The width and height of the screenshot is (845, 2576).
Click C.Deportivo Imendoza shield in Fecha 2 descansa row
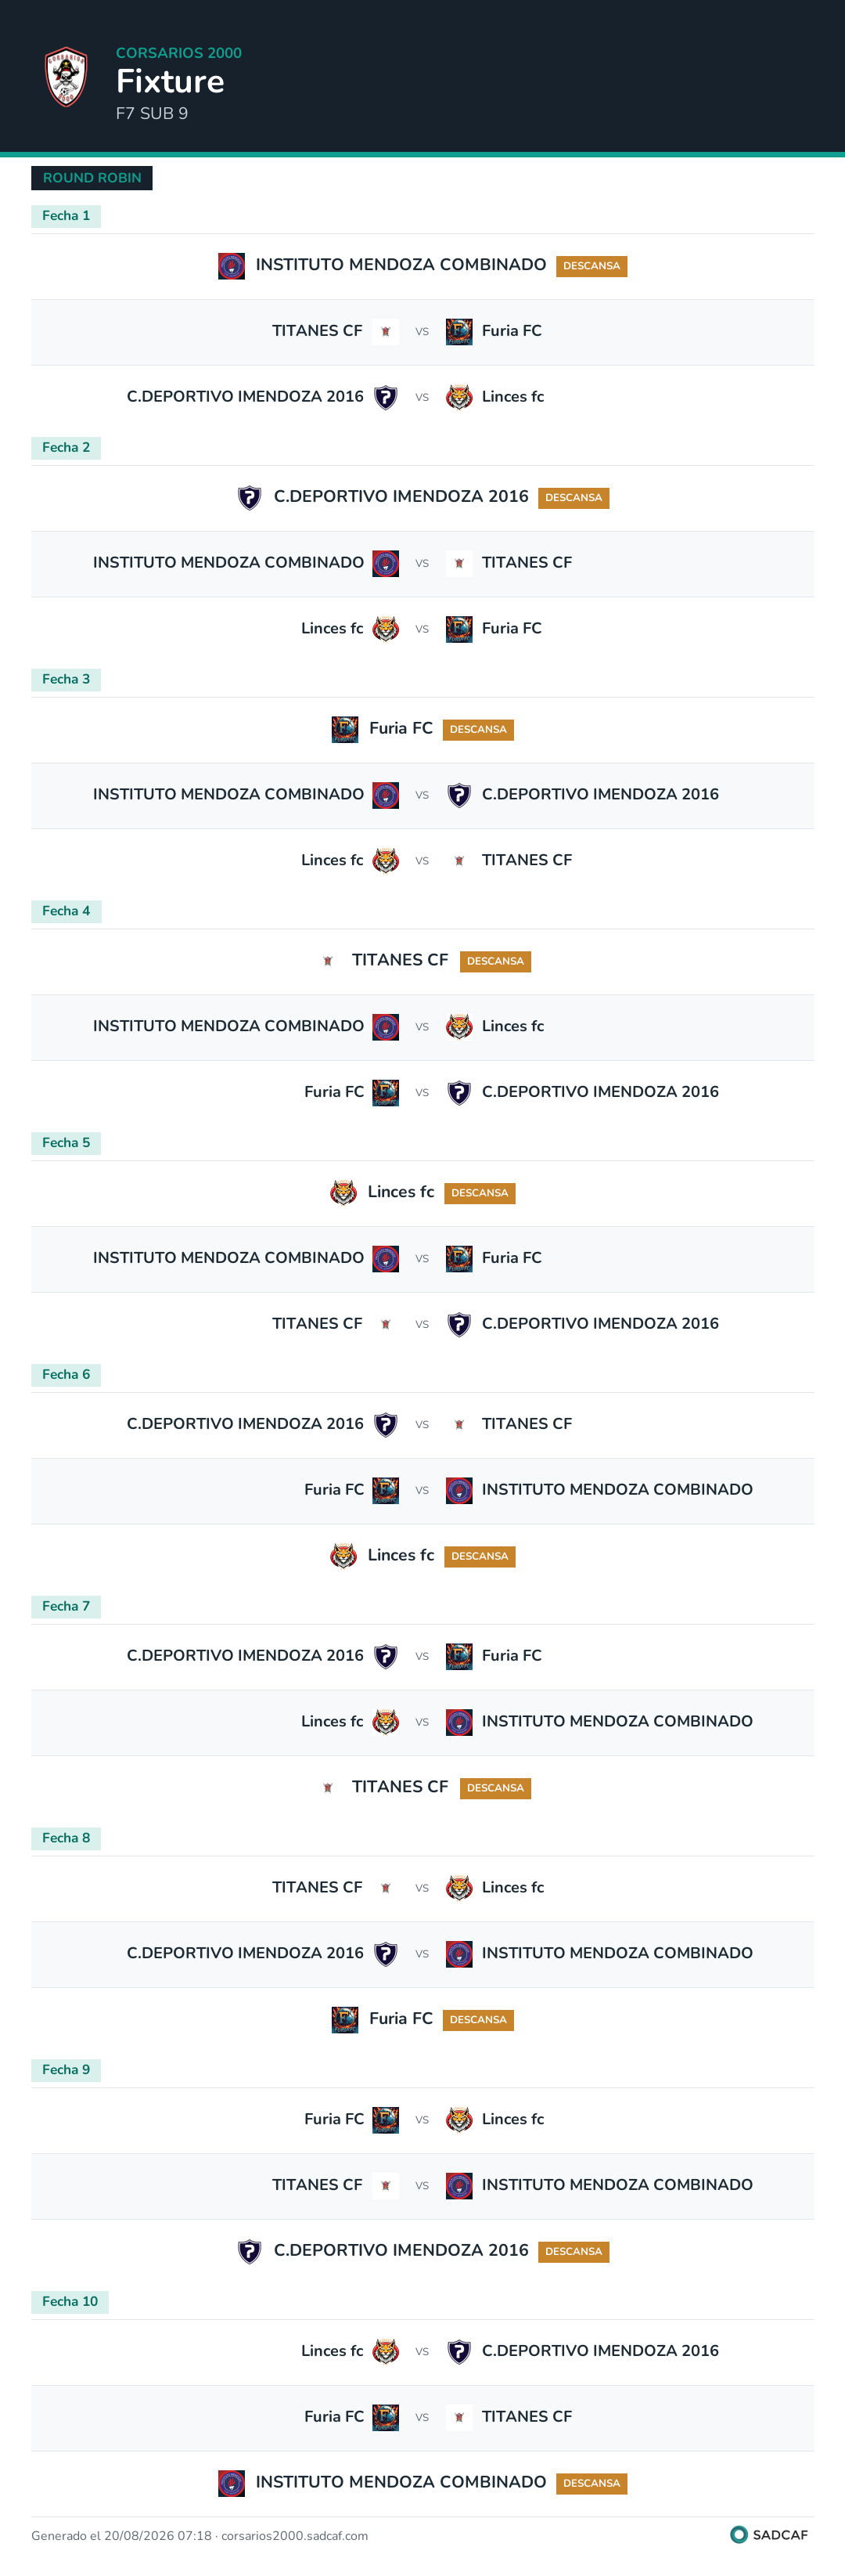click(250, 497)
